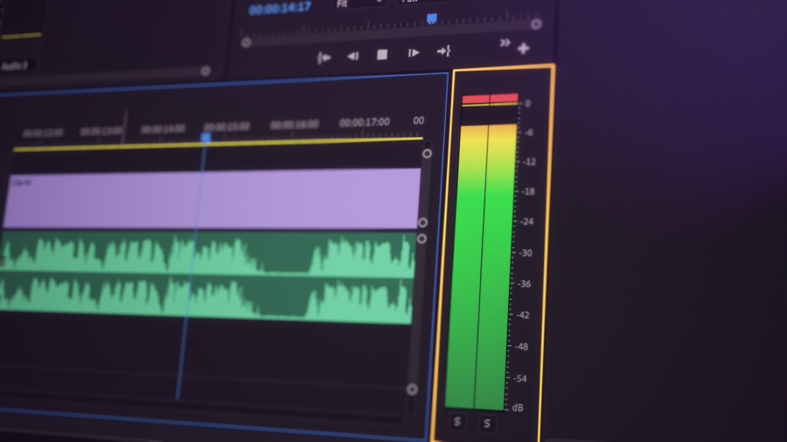Screen dimensions: 787x442
Task: Solo the right audio meter channel
Action: click(x=487, y=424)
